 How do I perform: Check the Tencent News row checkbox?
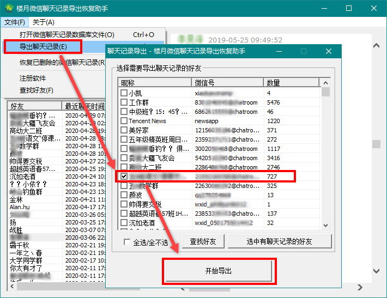tap(124, 121)
